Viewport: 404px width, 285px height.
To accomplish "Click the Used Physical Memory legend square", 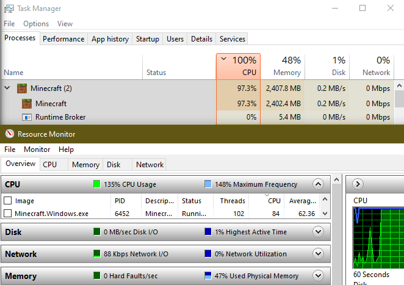I will pyautogui.click(x=207, y=276).
